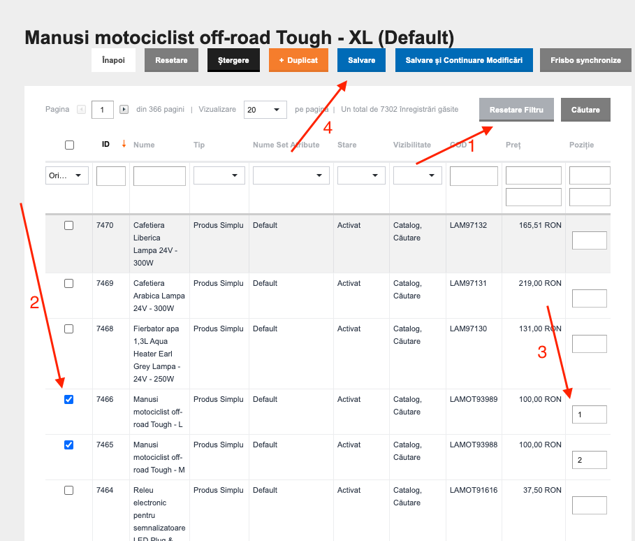Click the 'Cafetiera Arabica Lampa 24V - 300W' name
The width and height of the screenshot is (635, 541).
[x=159, y=296]
